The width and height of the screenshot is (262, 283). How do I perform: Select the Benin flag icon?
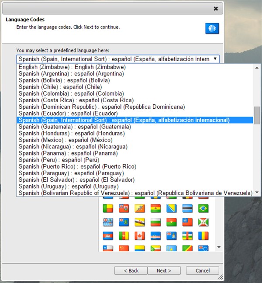point(108,208)
